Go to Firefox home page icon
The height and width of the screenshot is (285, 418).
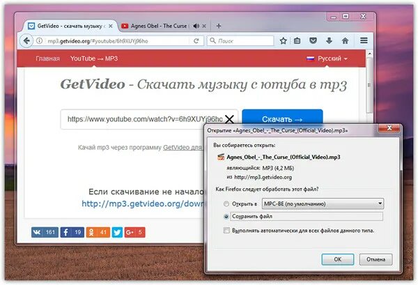click(x=346, y=41)
